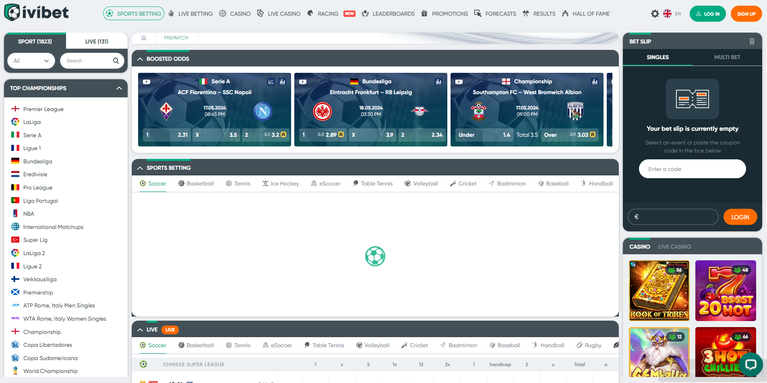Screen dimensions: 767x383
Task: Open the Casino menu item
Action: (235, 14)
